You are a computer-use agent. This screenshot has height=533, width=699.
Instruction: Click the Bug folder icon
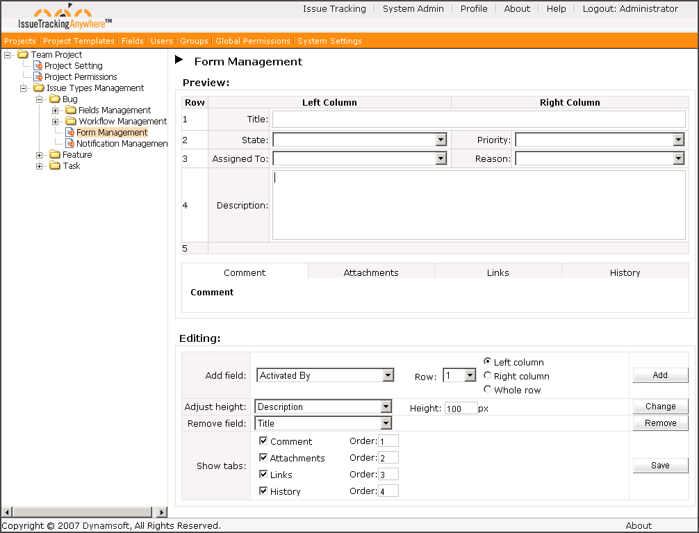54,99
